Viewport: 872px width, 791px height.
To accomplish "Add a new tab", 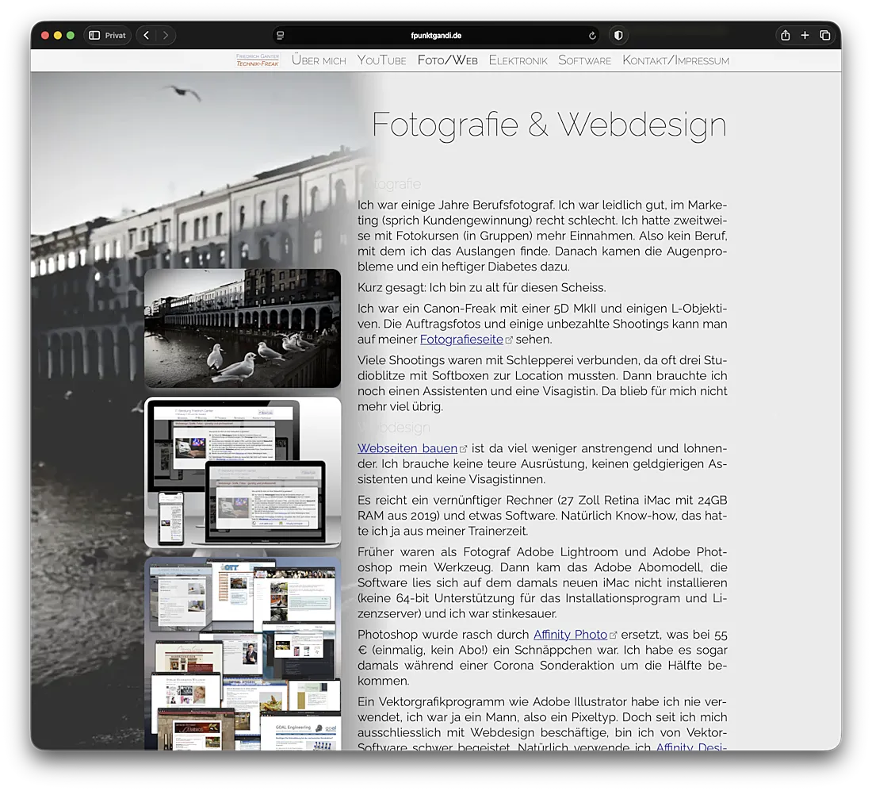I will (x=805, y=36).
